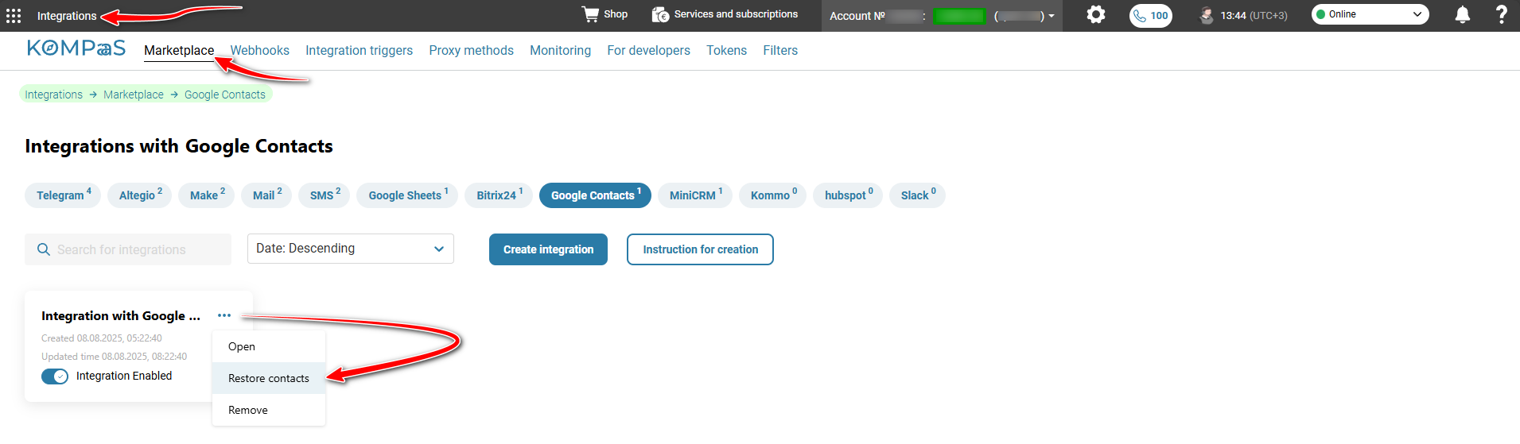The width and height of the screenshot is (1520, 444).
Task: Go to the Monitoring tab
Action: tap(560, 50)
